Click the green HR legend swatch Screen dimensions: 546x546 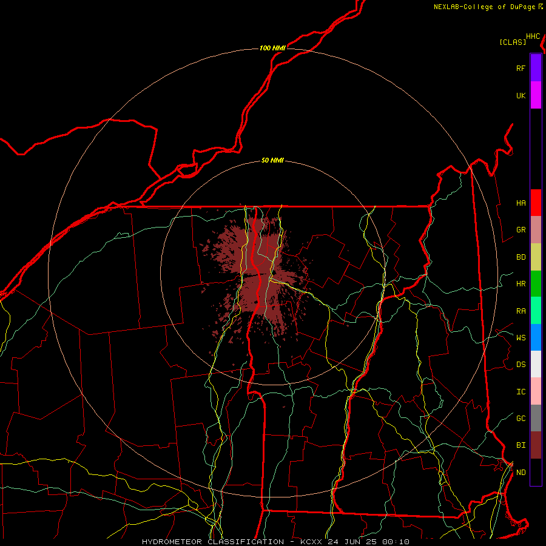[536, 284]
